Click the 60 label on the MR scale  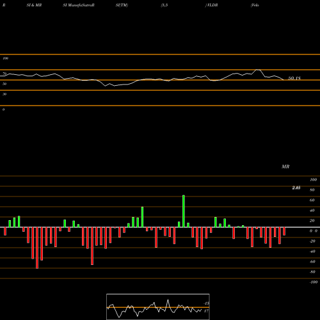(312, 200)
